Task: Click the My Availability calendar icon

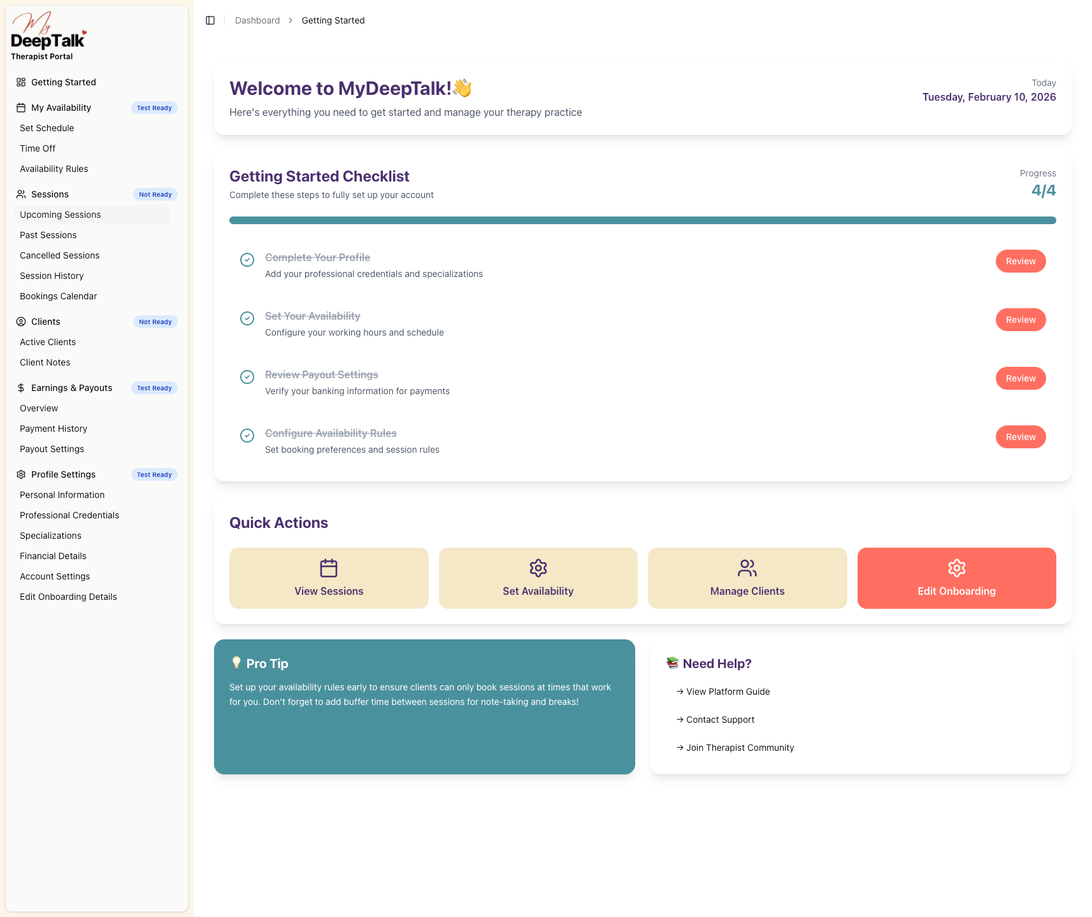Action: click(21, 108)
